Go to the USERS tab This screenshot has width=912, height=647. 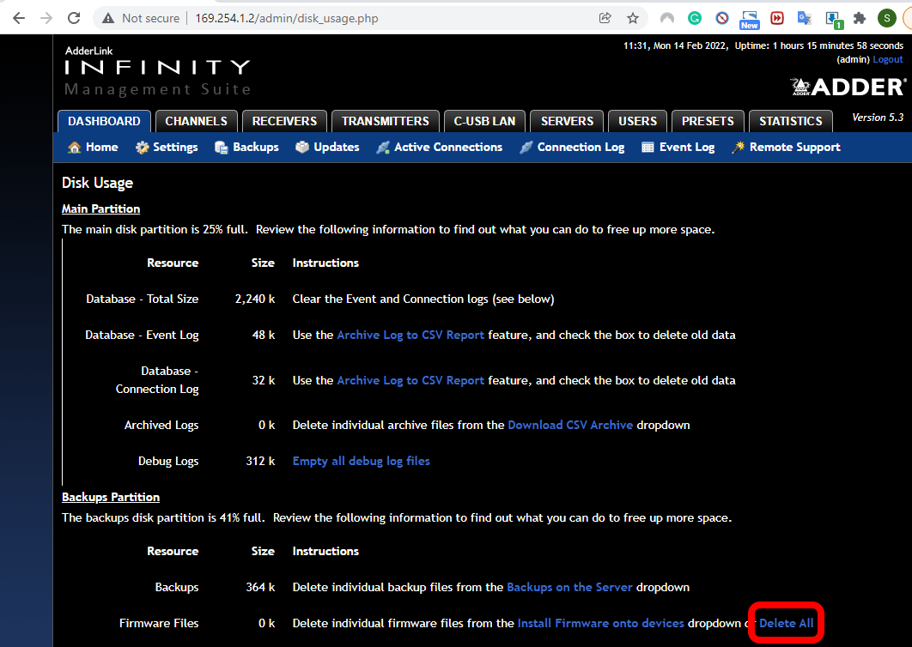[x=637, y=122]
